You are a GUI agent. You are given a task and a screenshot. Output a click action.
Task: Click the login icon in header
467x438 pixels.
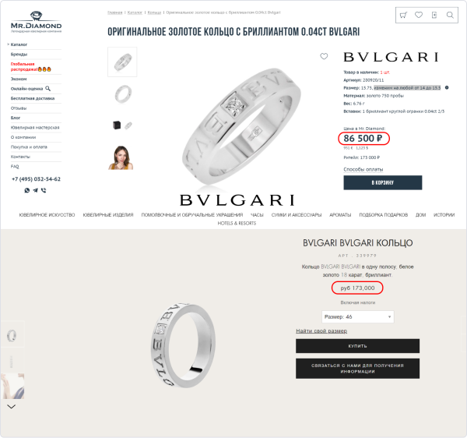(x=434, y=15)
